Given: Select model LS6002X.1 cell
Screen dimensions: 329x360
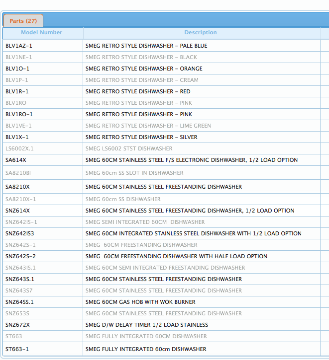Looking at the screenshot, I should pos(43,148).
